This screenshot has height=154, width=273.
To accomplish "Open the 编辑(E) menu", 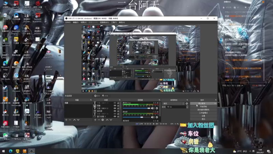I will click(75, 22).
